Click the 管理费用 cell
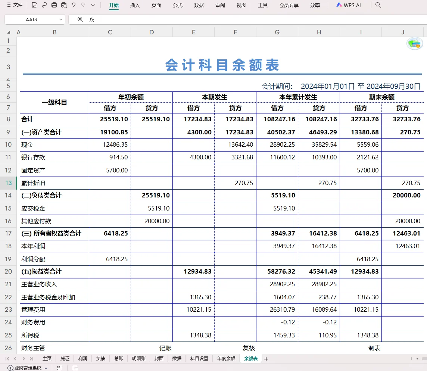This screenshot has height=371, width=427. 54,310
